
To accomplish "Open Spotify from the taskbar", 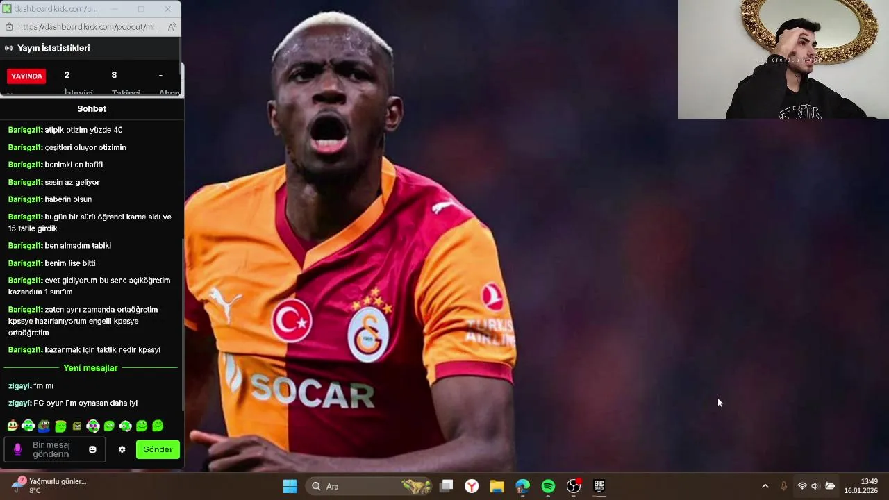I will pos(548,486).
